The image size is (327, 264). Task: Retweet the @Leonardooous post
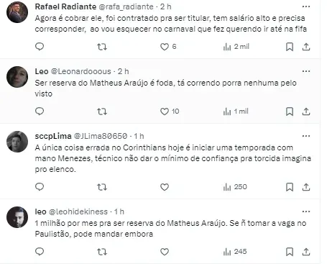[x=102, y=111]
